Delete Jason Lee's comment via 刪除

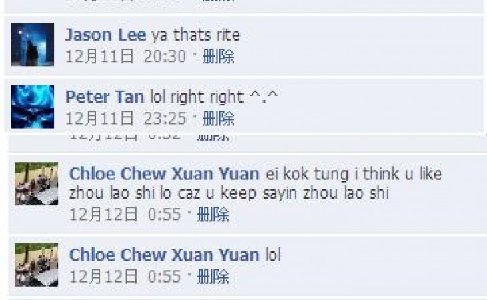219,57
